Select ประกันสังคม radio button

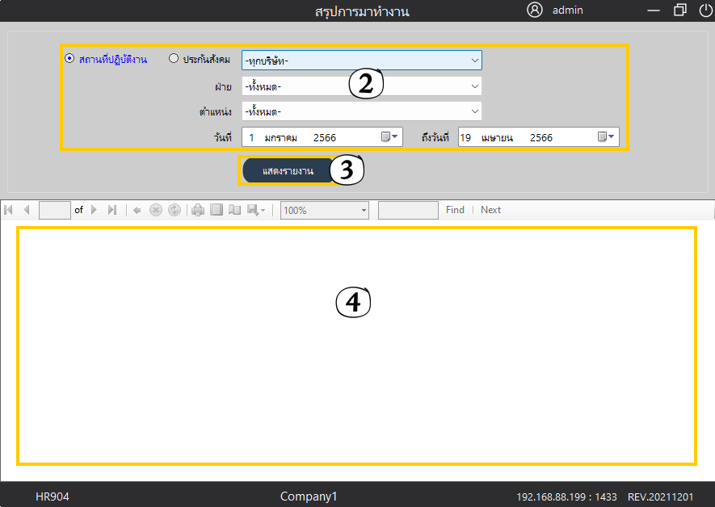point(174,58)
